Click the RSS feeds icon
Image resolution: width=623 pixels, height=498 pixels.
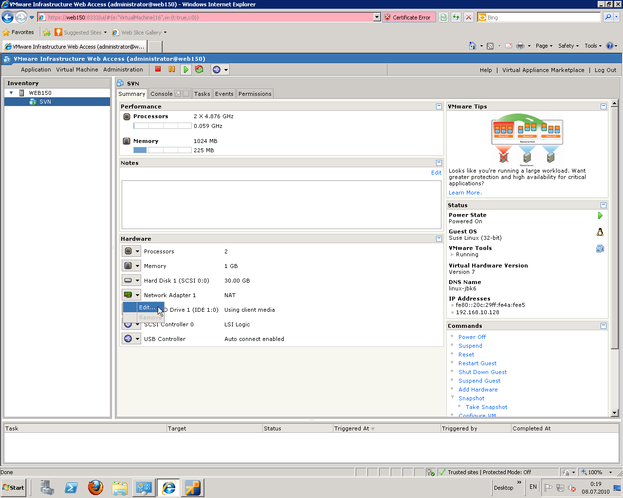[490, 46]
